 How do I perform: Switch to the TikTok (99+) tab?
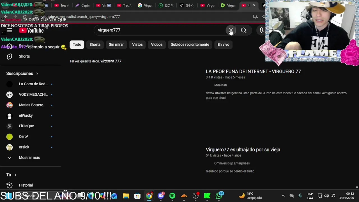pos(187,5)
